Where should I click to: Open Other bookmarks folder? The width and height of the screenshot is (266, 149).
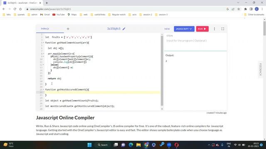coord(254,15)
